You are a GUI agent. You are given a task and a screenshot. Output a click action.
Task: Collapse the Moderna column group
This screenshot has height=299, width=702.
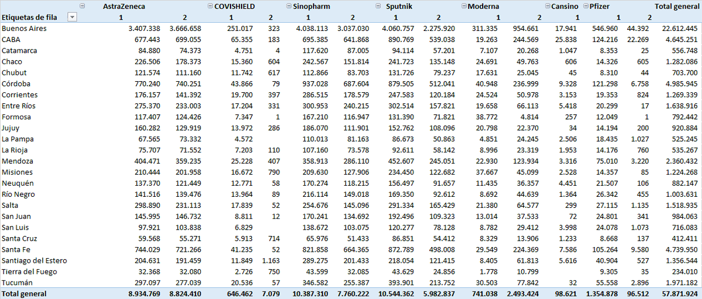(464, 6)
